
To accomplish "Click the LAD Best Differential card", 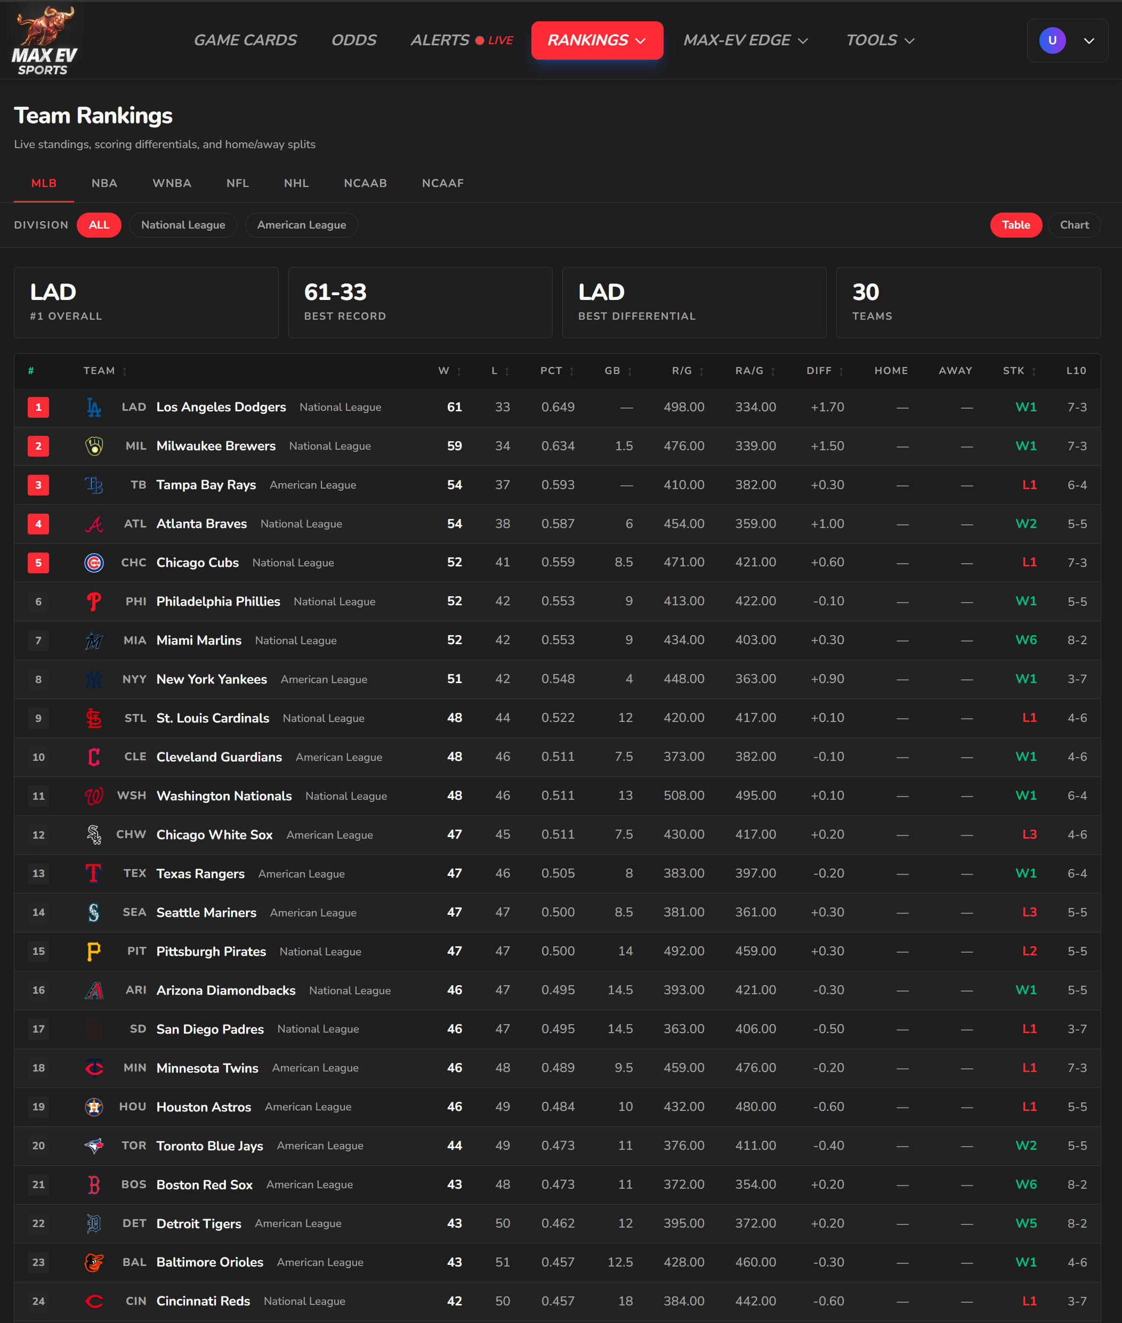I will [694, 303].
